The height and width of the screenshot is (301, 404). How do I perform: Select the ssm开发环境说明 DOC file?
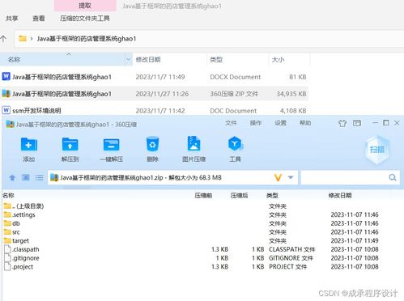36,111
